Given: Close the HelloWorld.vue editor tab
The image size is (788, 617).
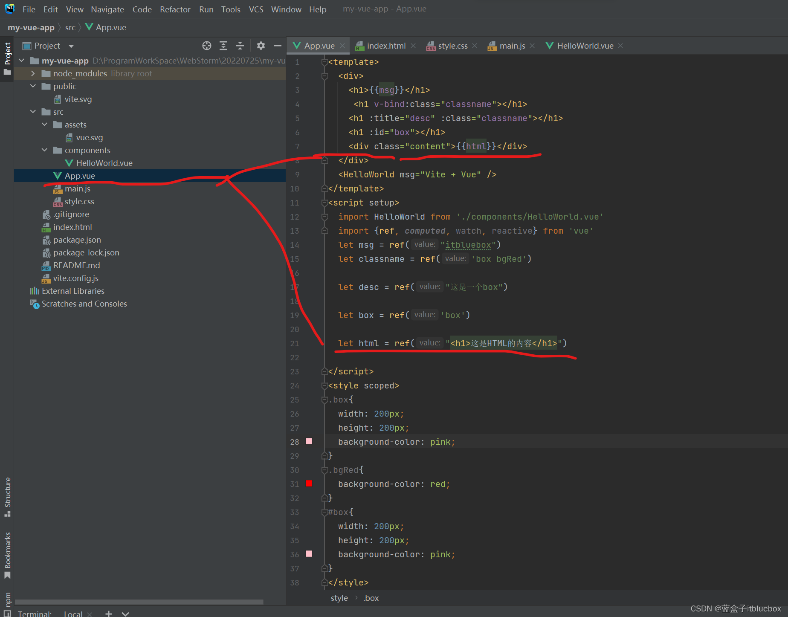Looking at the screenshot, I should [x=620, y=46].
